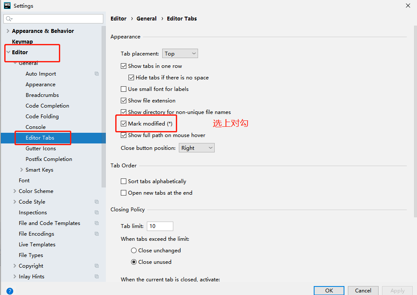
Task: Enable Use small font for labels
Action: click(x=123, y=89)
